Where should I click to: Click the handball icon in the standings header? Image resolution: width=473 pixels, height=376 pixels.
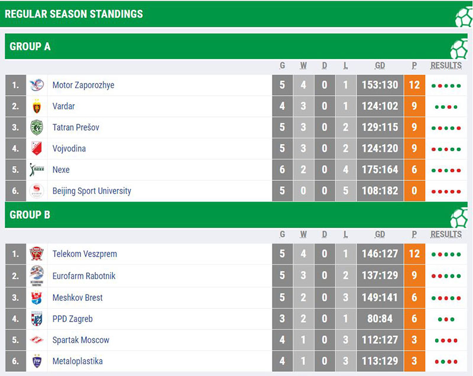pyautogui.click(x=464, y=17)
